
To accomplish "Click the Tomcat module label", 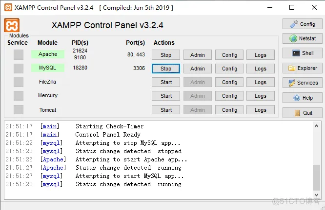I will (x=48, y=110).
